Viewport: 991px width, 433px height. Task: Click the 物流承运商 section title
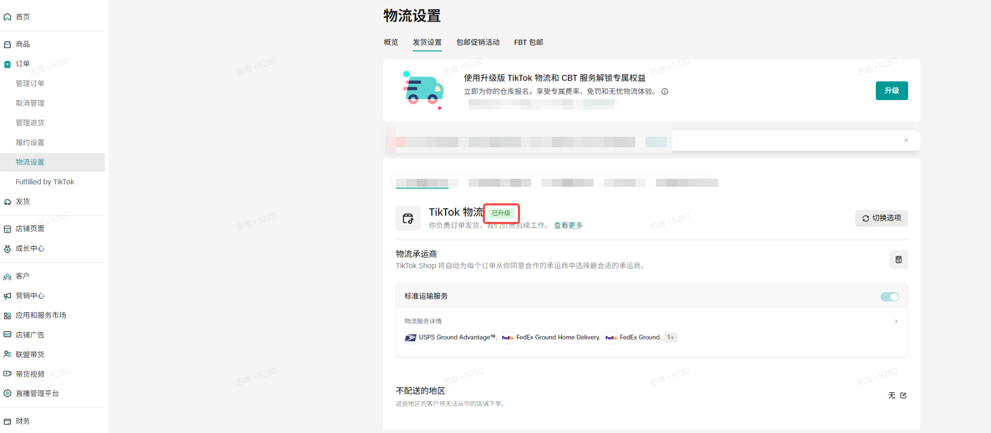pos(416,254)
